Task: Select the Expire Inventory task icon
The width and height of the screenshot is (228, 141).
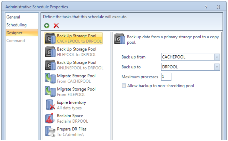Action: coord(50,105)
